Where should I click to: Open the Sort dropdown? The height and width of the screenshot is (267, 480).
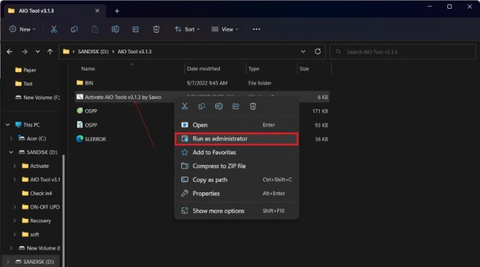[186, 29]
